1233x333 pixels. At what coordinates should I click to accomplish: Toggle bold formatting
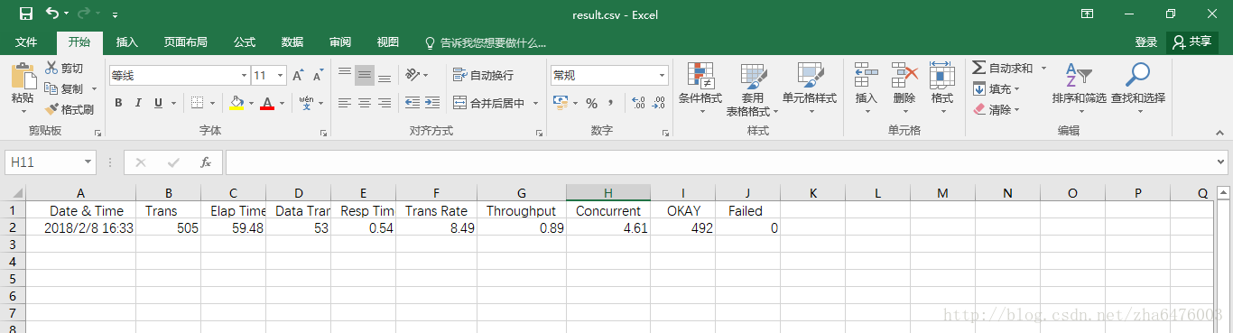[x=118, y=103]
